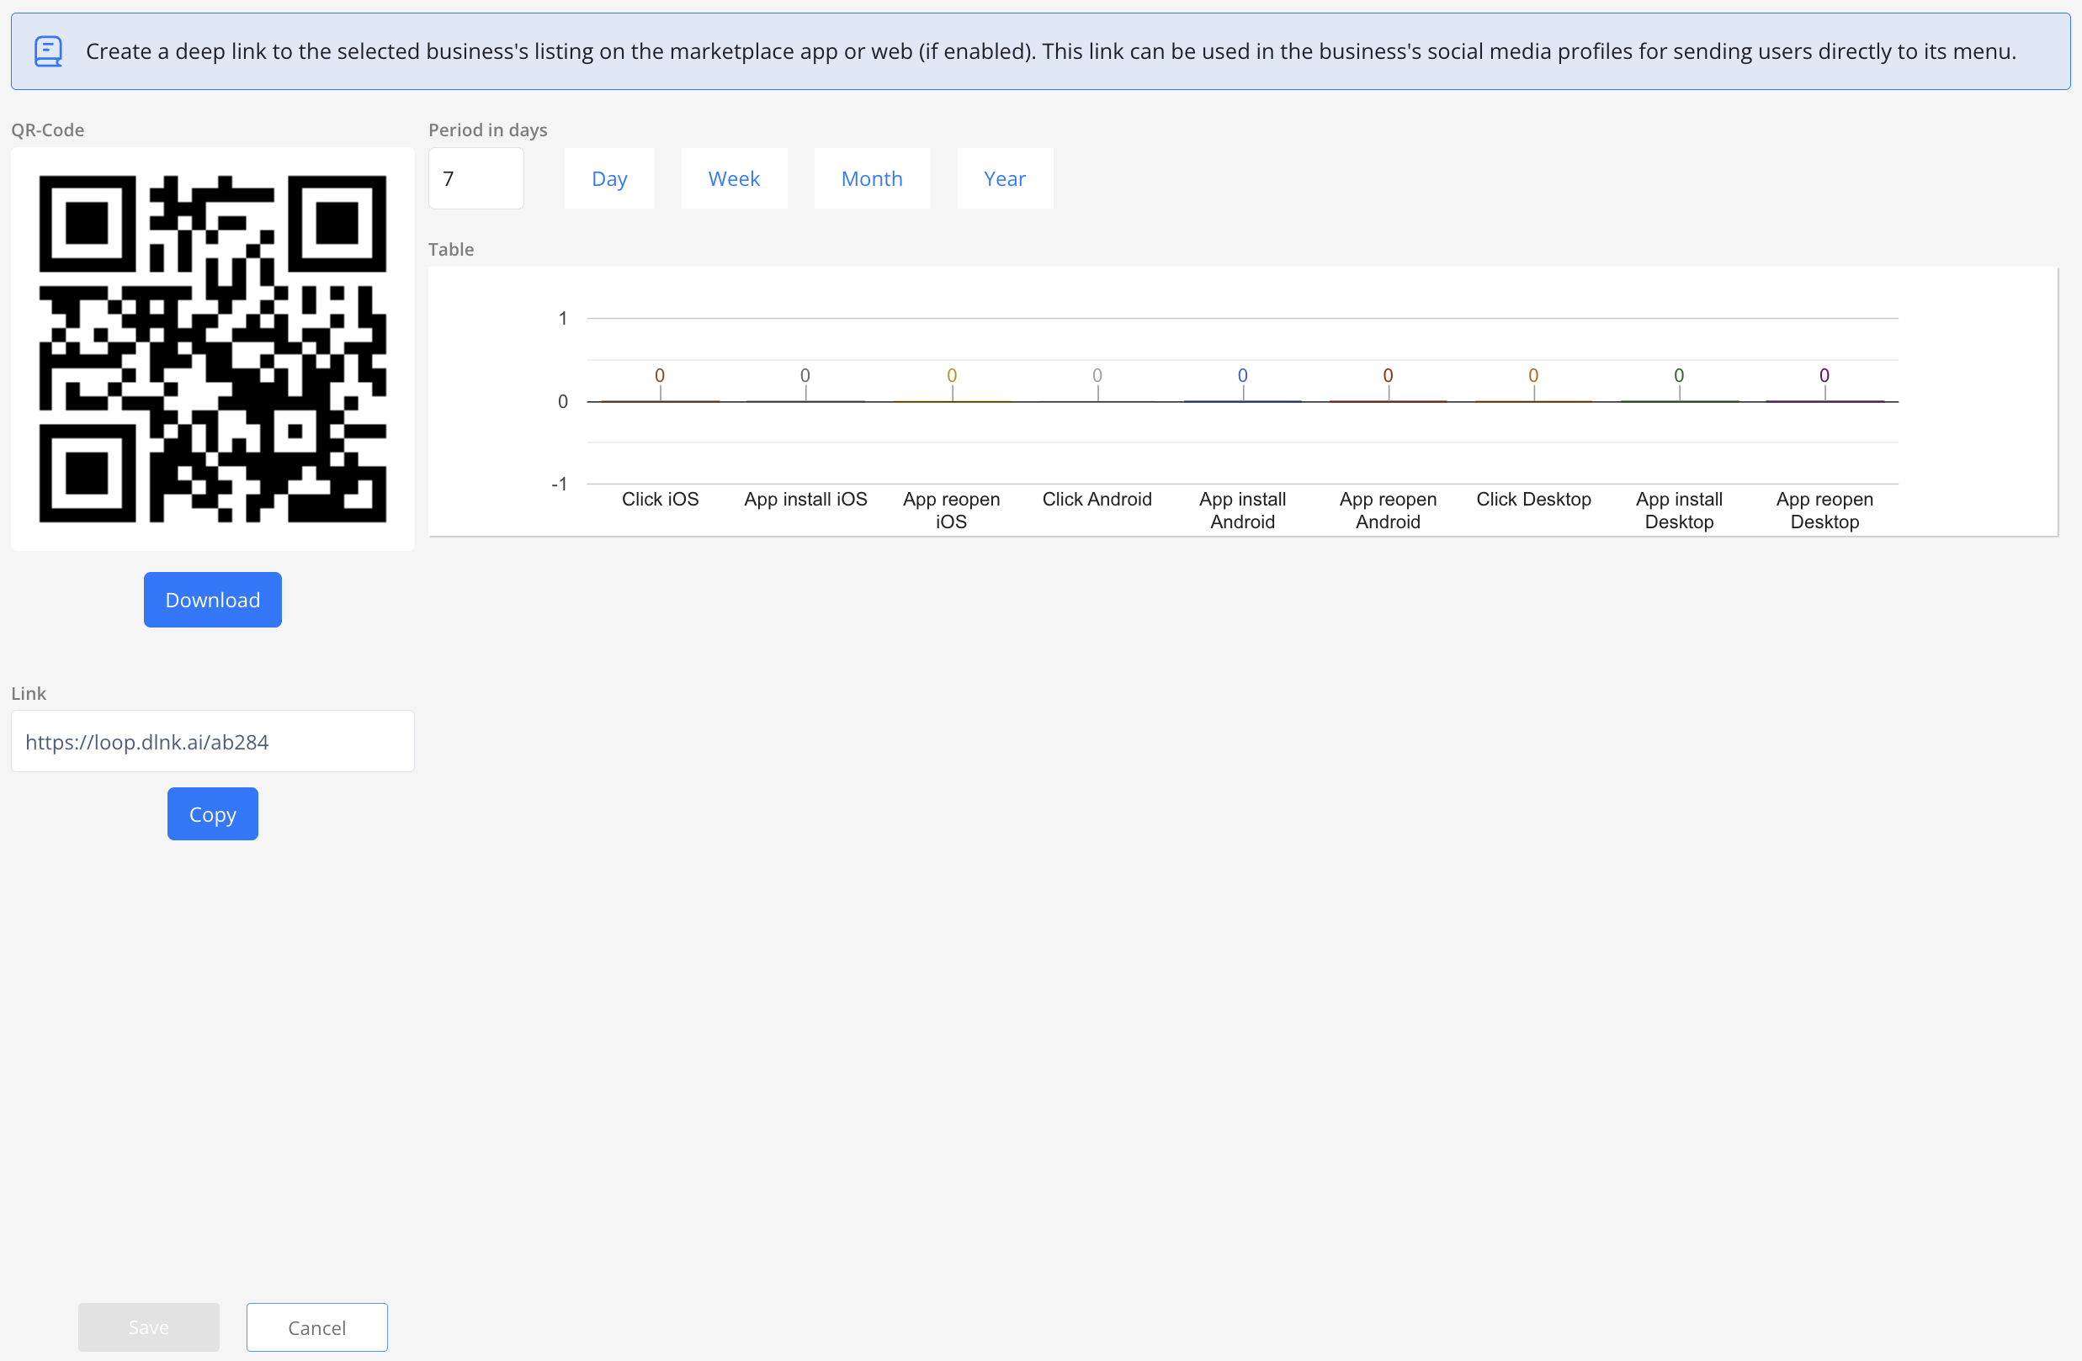
Task: Click the App install Desktop value marker
Action: (x=1678, y=376)
